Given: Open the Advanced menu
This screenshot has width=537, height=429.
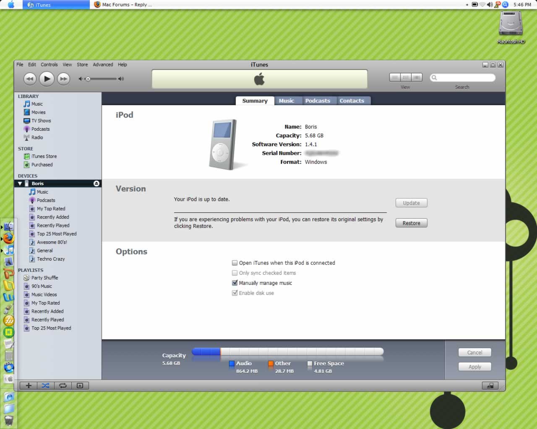Looking at the screenshot, I should [103, 65].
